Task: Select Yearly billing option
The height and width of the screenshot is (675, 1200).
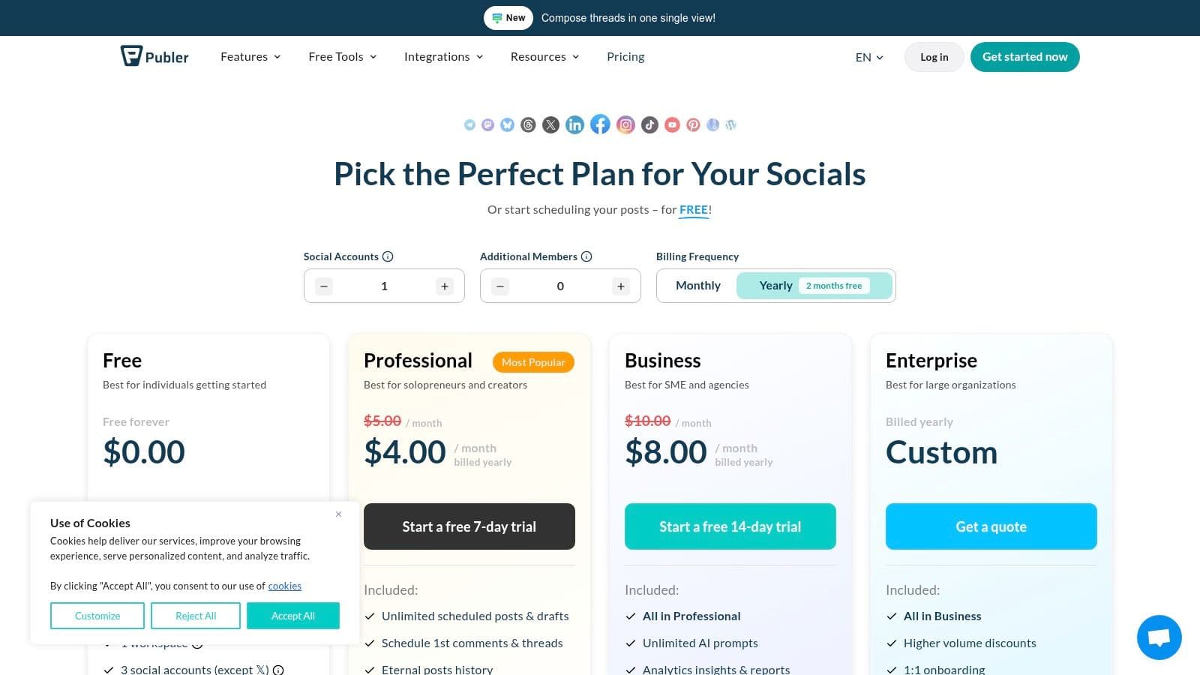Action: point(775,286)
